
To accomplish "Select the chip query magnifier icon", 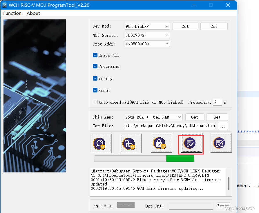I will [x=101, y=143].
